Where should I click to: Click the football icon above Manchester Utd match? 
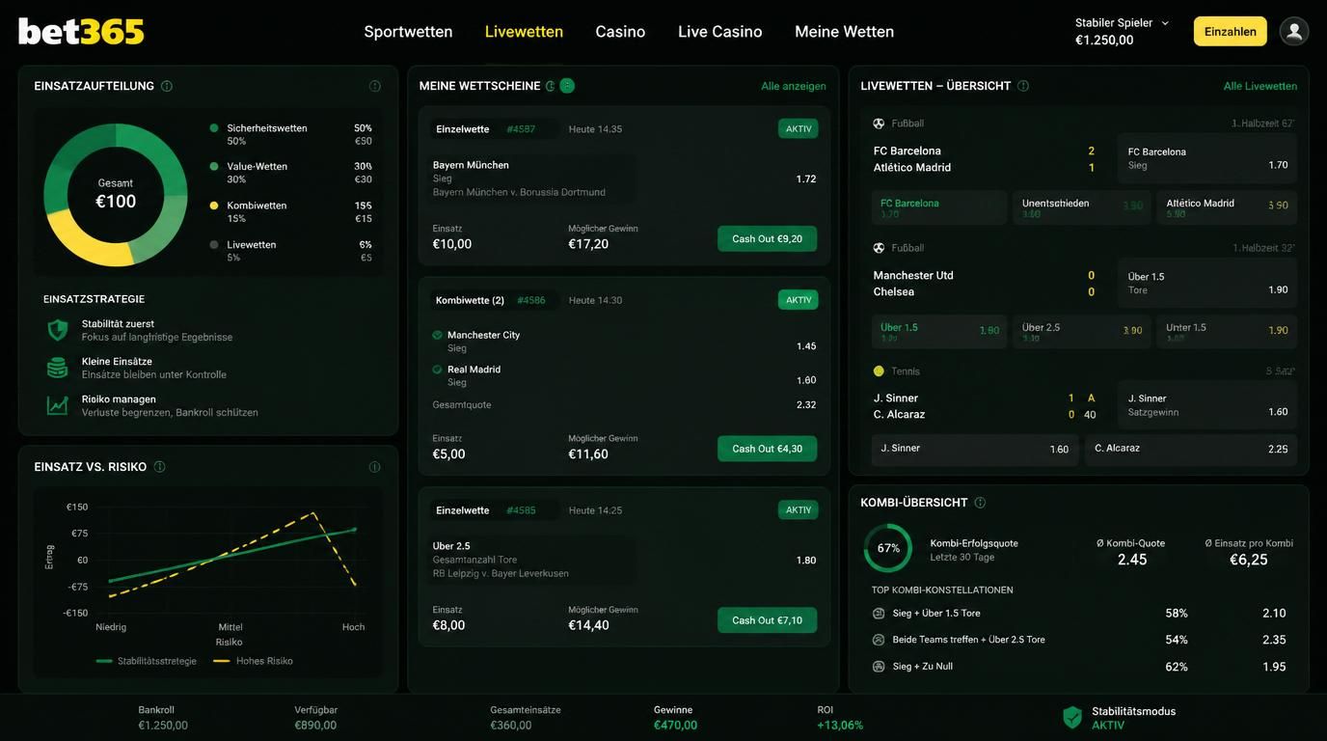879,248
